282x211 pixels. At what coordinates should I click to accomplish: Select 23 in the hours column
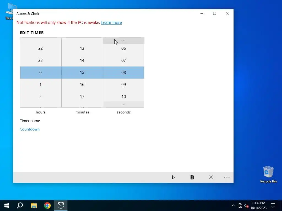(x=40, y=60)
